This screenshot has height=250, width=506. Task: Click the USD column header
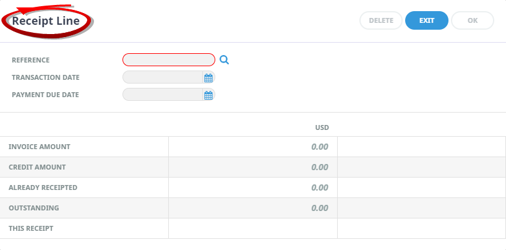(322, 127)
